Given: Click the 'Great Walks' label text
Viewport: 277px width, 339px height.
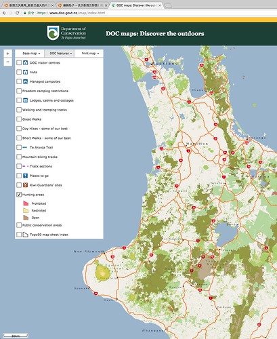Looking at the screenshot, I should (x=32, y=119).
